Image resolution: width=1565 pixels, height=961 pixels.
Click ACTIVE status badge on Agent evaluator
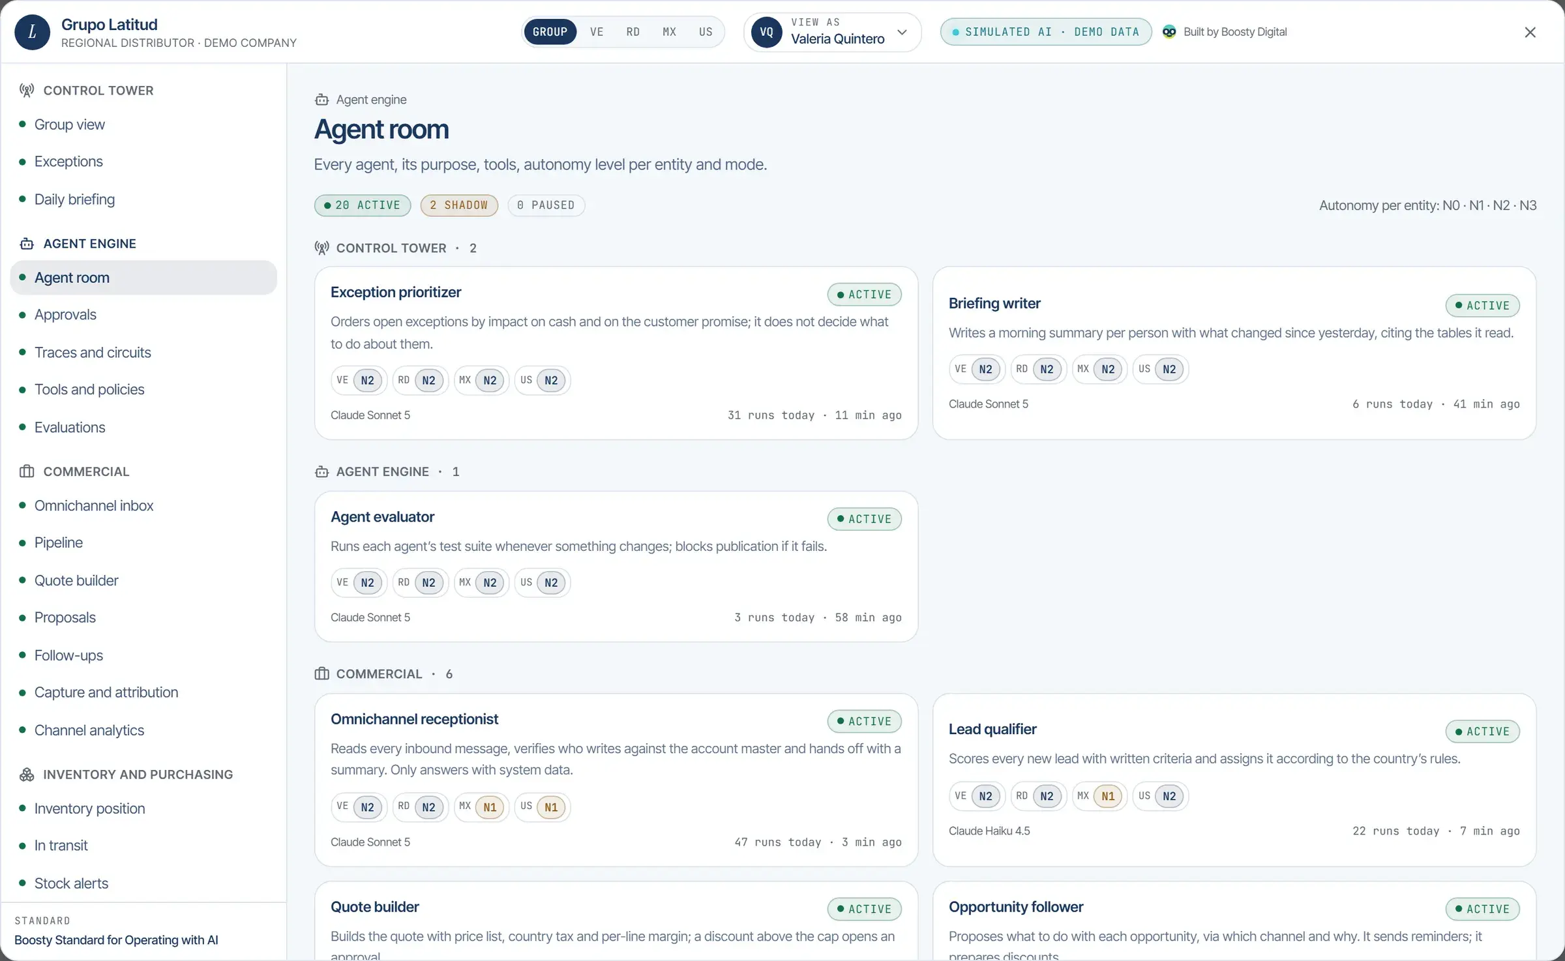click(x=865, y=519)
